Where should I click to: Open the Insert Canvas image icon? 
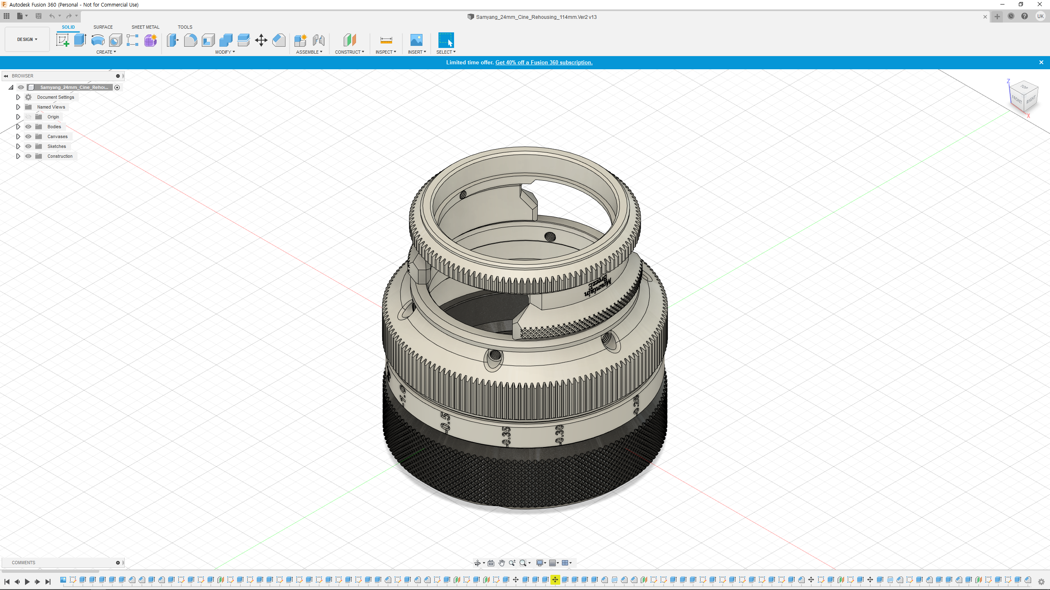[x=416, y=40]
